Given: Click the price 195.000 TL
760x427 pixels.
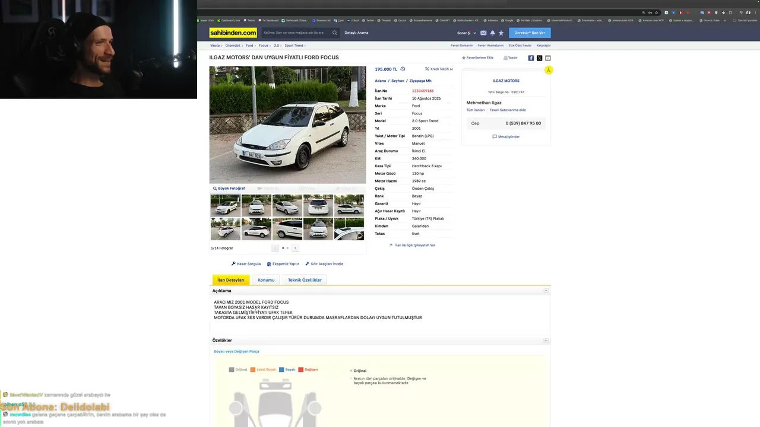Looking at the screenshot, I should point(386,69).
